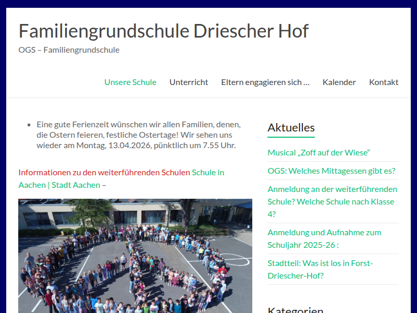Select the Osterferien announcement list item
This screenshot has height=313, width=417.
pos(138,135)
